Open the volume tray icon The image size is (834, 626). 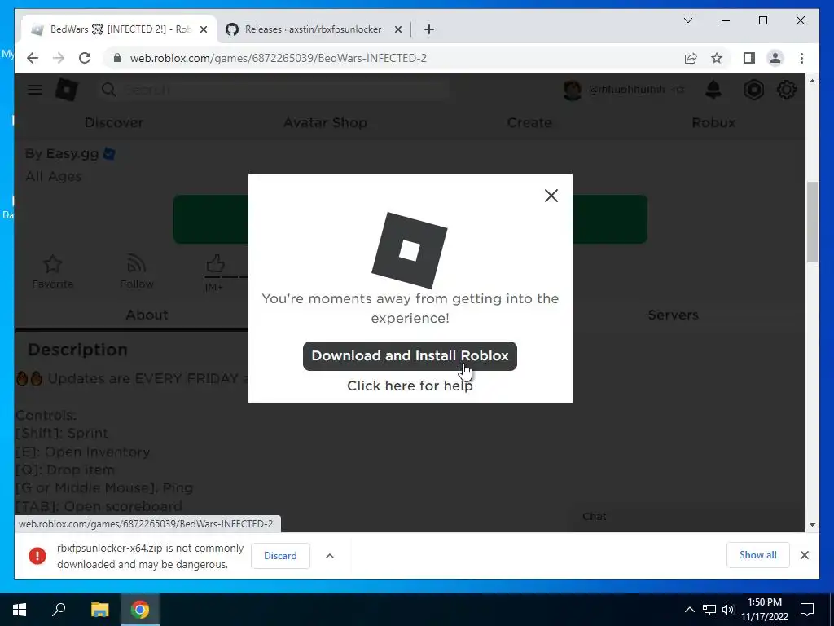point(728,610)
